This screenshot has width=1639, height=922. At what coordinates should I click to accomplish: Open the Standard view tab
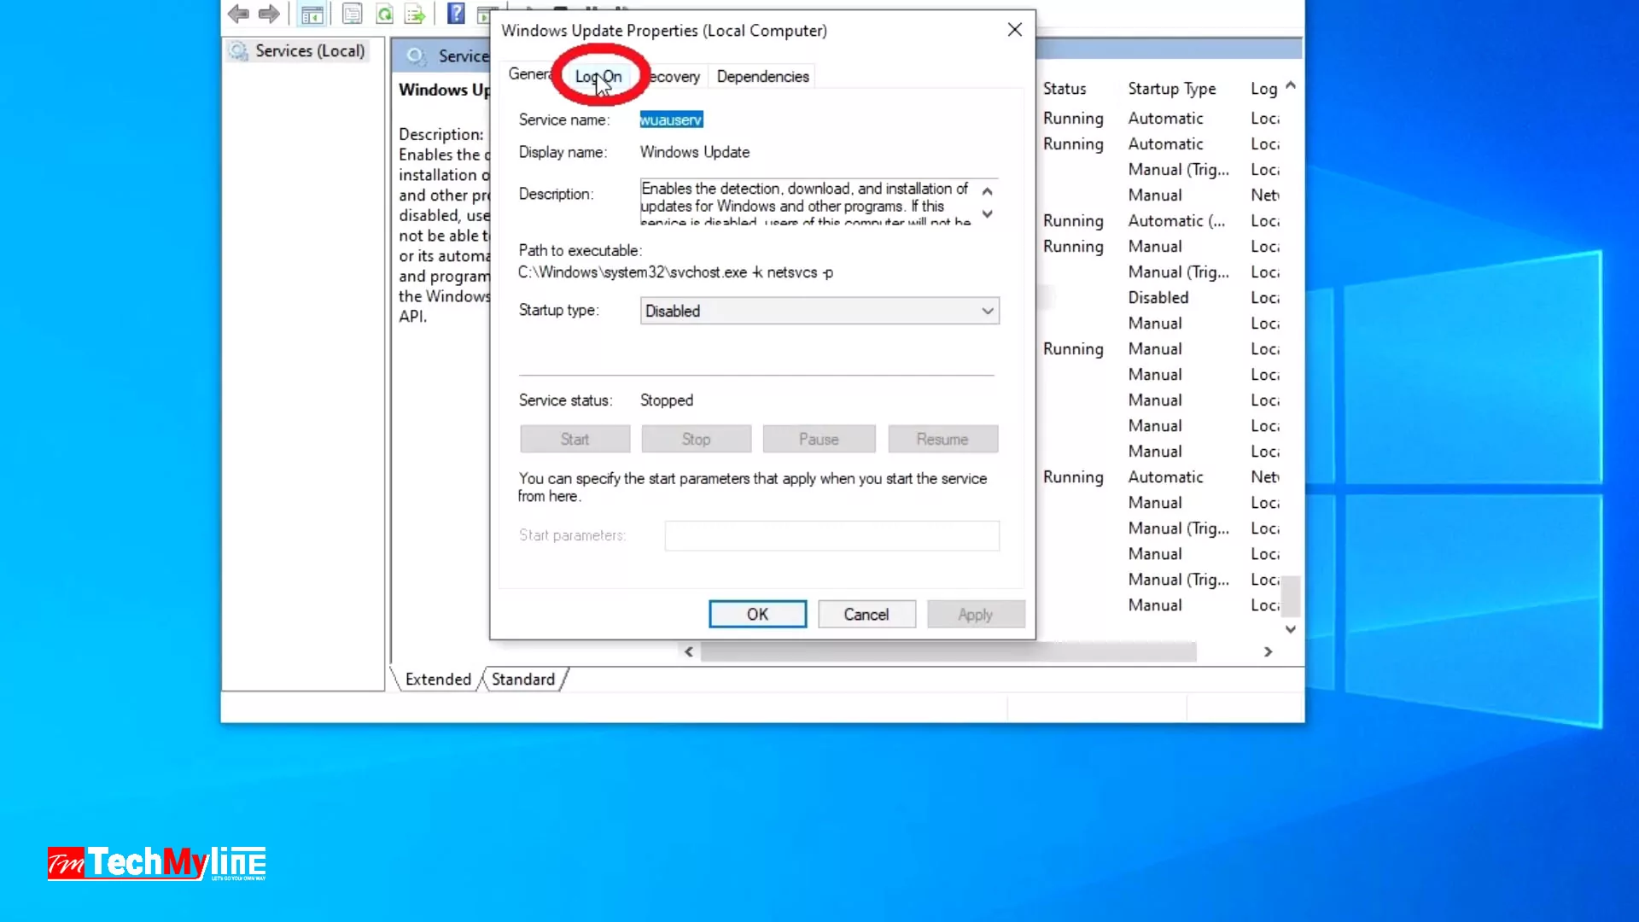tap(522, 680)
